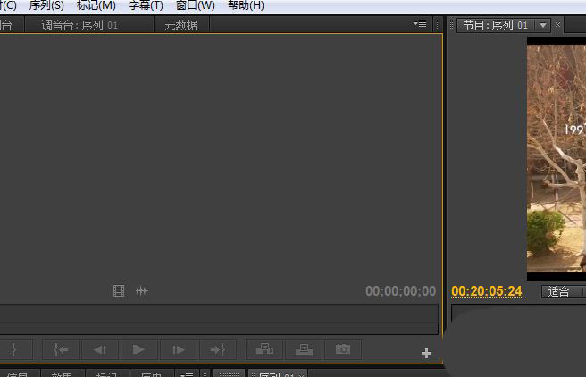Select the drag video only filmstrip icon

[x=119, y=291]
